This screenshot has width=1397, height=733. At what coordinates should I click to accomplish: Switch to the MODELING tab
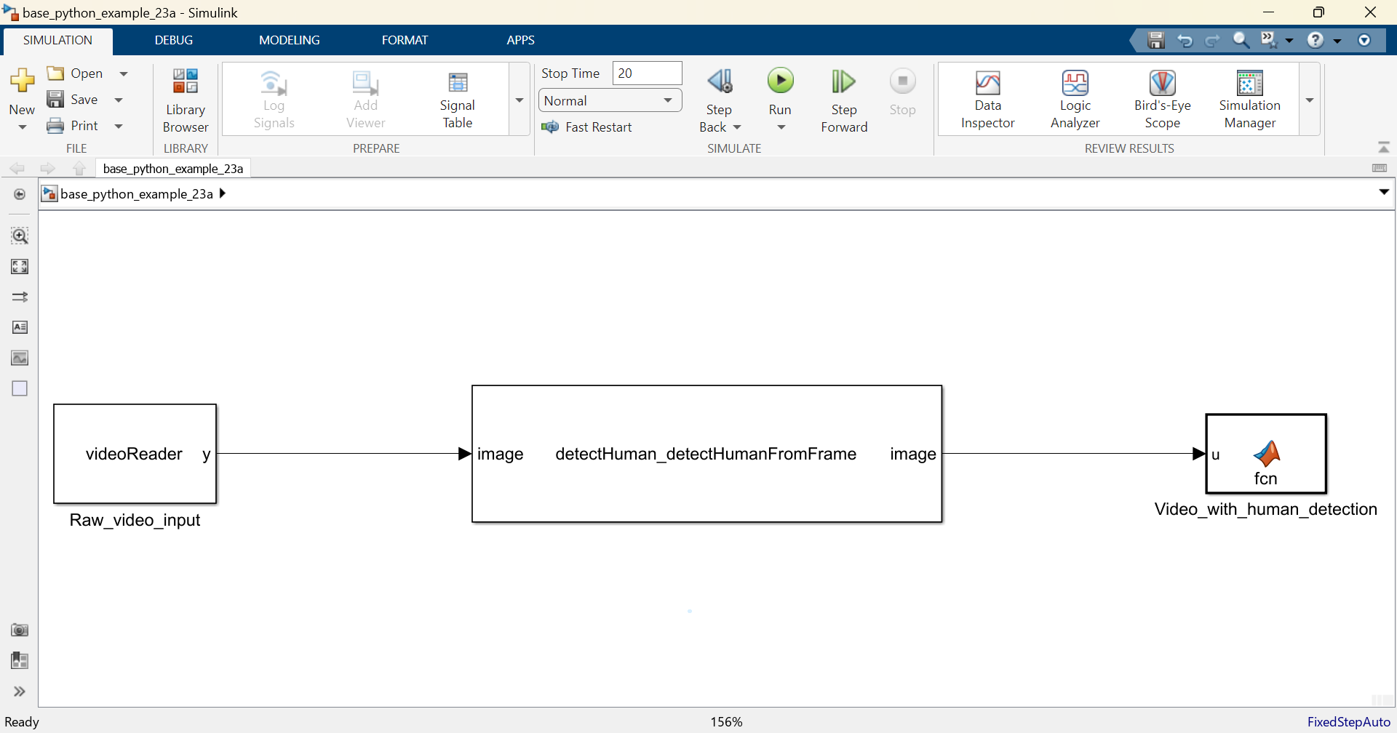[290, 40]
